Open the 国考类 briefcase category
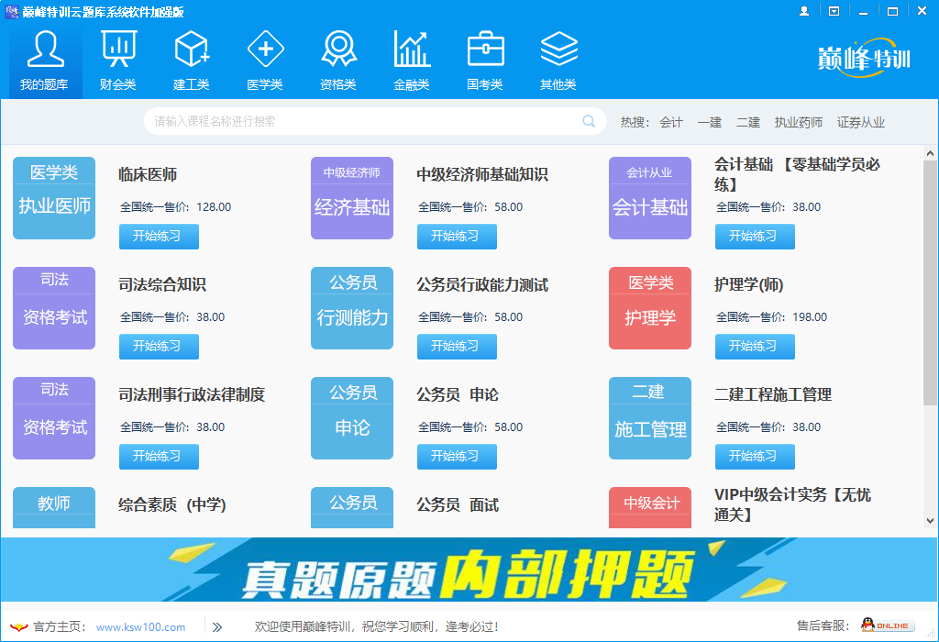Image resolution: width=939 pixels, height=642 pixels. coord(485,61)
